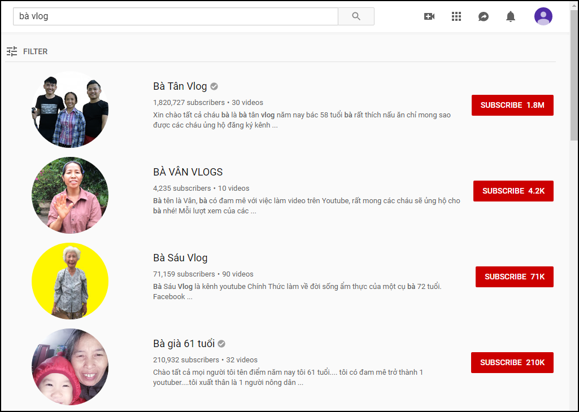The image size is (579, 412).
Task: Open the YouTube apps grid icon
Action: click(456, 16)
